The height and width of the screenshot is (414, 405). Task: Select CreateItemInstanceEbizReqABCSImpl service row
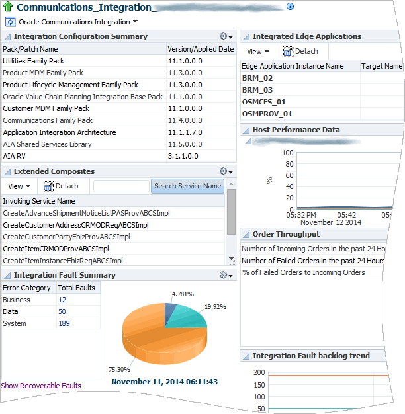[x=113, y=261]
